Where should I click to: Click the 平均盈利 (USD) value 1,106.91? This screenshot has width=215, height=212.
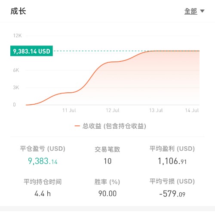pyautogui.click(x=172, y=161)
